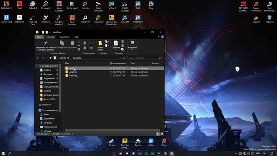
Task: Select the Roaming folder row
Action: click(114, 75)
